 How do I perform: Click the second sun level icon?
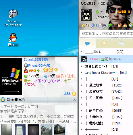tap(51, 70)
